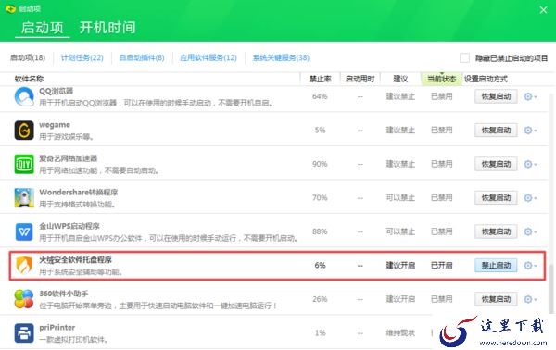Switch to the 开机时间 main tab
The image size is (556, 350).
click(x=107, y=28)
